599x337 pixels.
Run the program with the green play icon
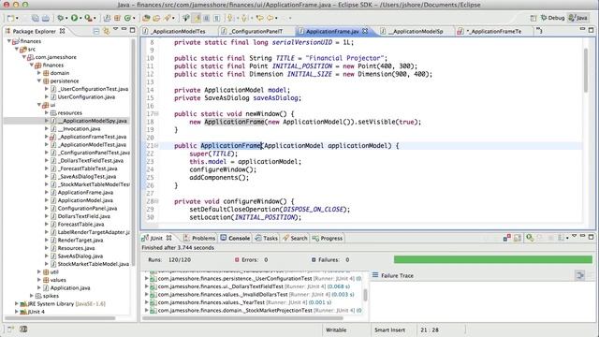coord(75,18)
